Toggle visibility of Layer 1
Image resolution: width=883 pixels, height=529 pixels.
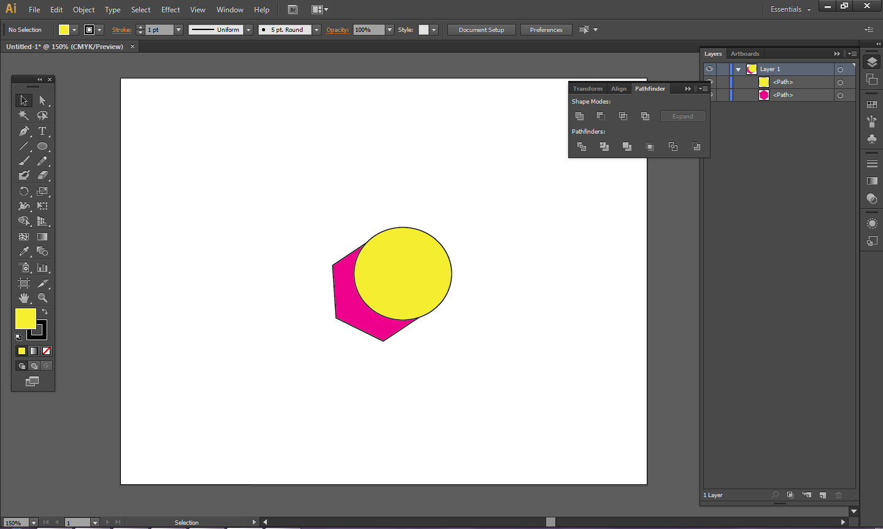[709, 69]
